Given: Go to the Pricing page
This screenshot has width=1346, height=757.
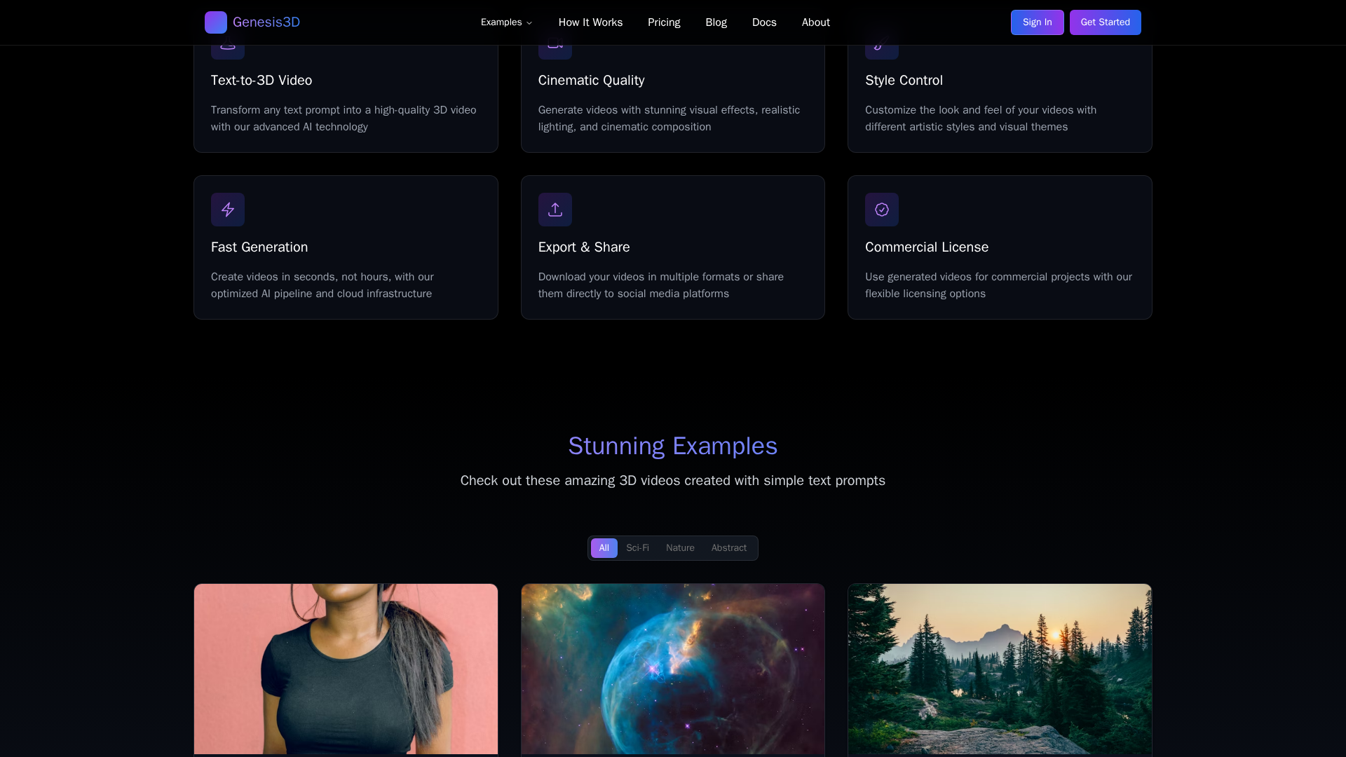Looking at the screenshot, I should click(x=663, y=22).
